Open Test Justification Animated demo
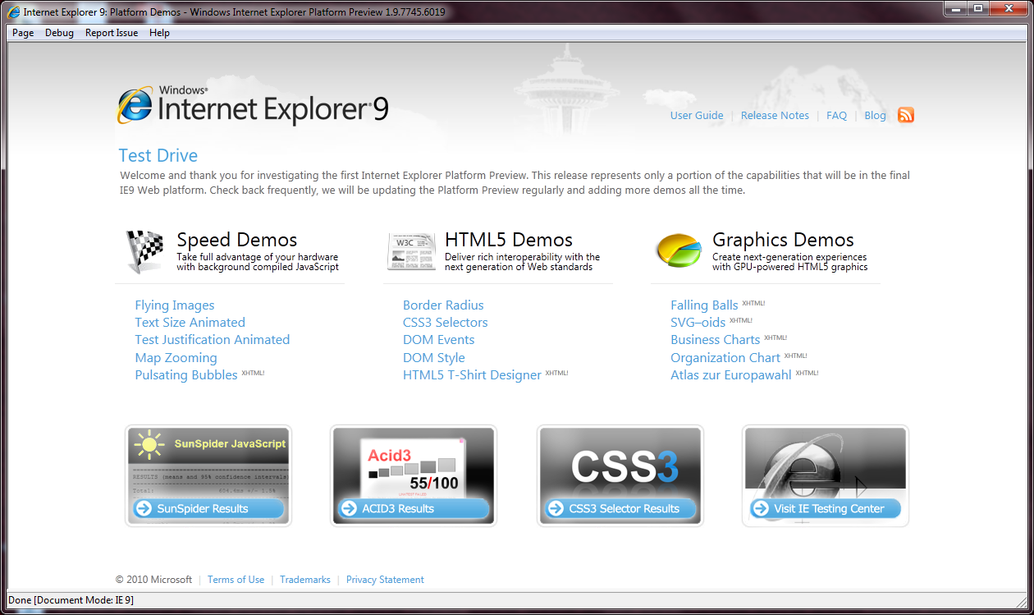The height and width of the screenshot is (615, 1034). (213, 340)
